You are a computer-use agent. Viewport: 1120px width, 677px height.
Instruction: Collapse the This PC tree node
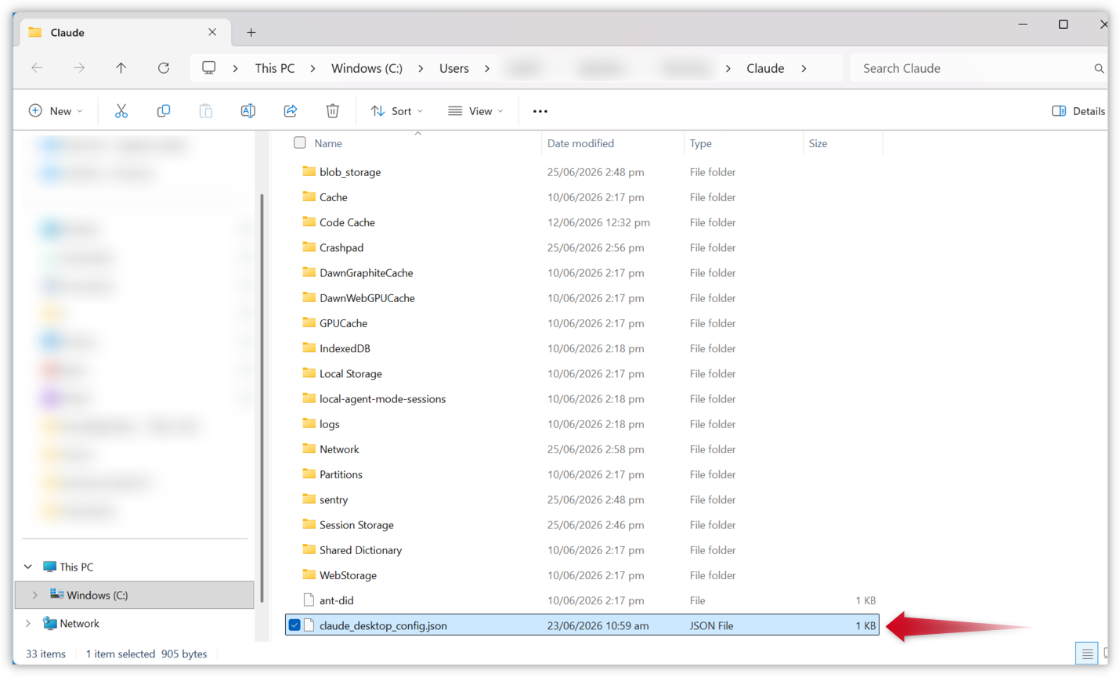pyautogui.click(x=28, y=567)
